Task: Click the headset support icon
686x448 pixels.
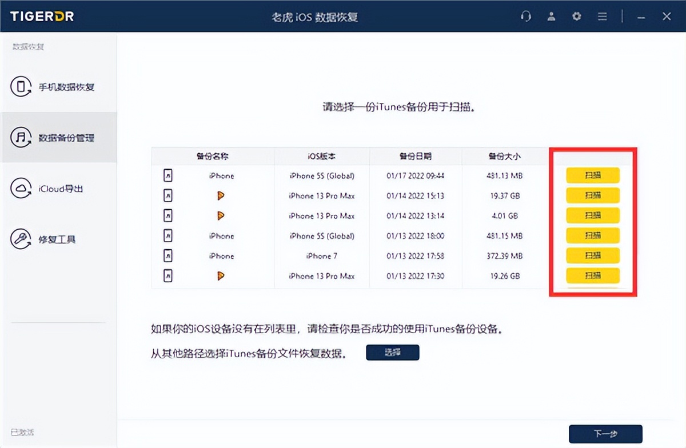Action: (x=526, y=17)
